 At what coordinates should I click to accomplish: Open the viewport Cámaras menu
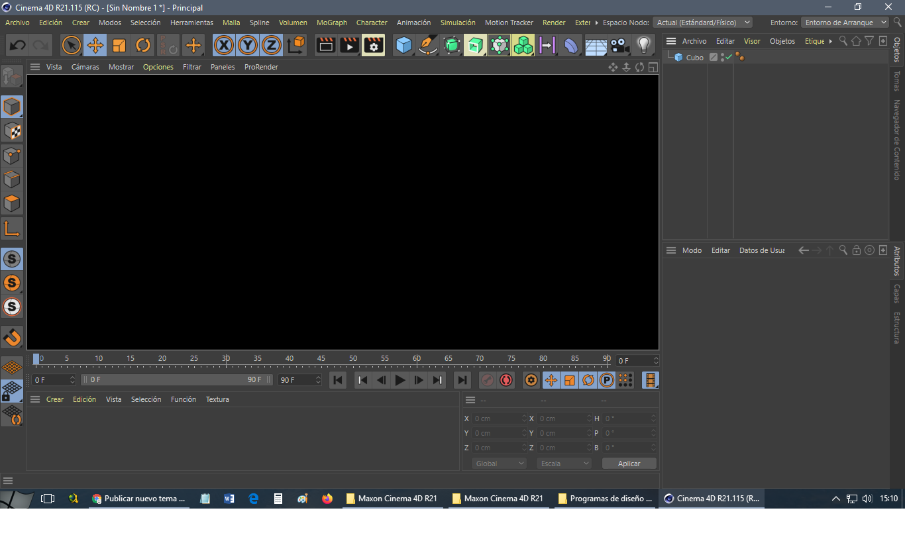85,67
